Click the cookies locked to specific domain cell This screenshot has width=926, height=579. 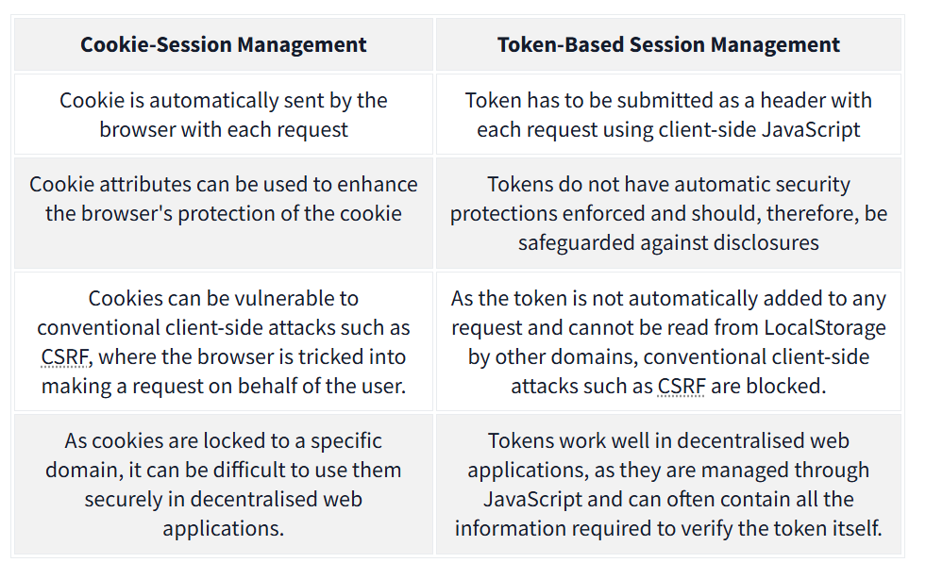tap(223, 484)
